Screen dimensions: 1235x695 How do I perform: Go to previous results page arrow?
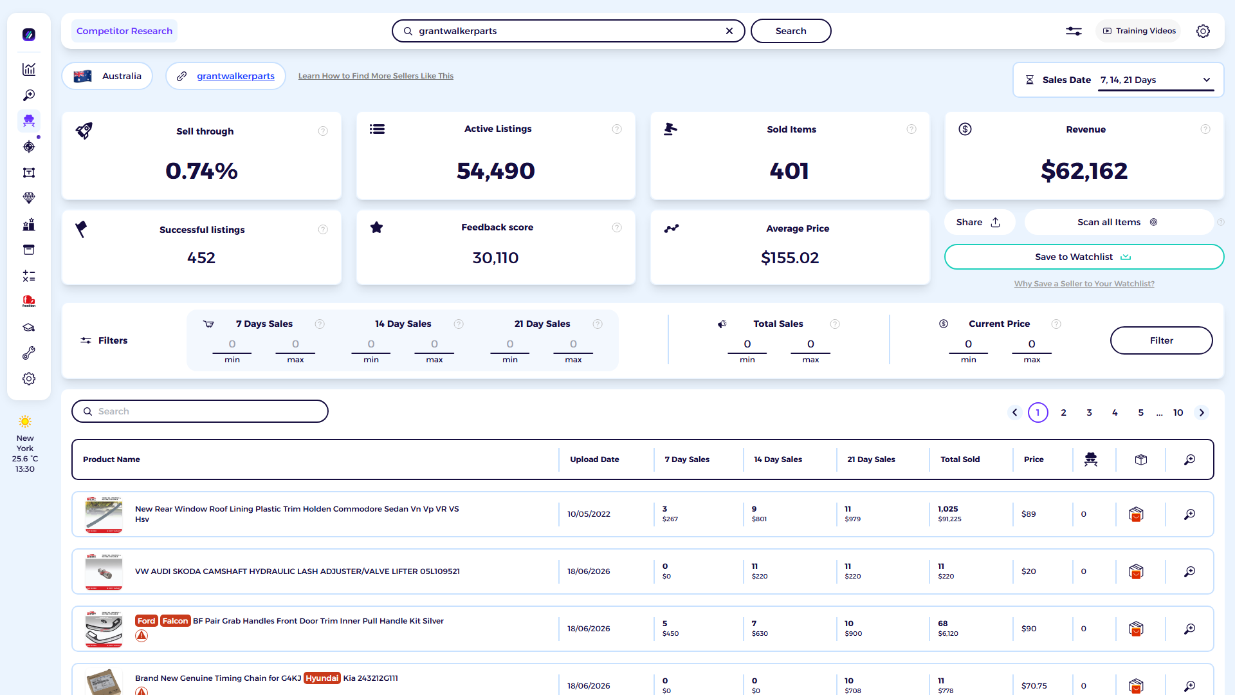click(1015, 412)
